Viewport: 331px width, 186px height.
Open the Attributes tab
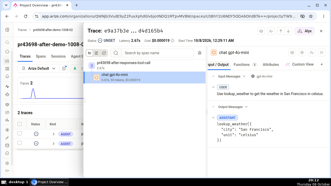271,65
